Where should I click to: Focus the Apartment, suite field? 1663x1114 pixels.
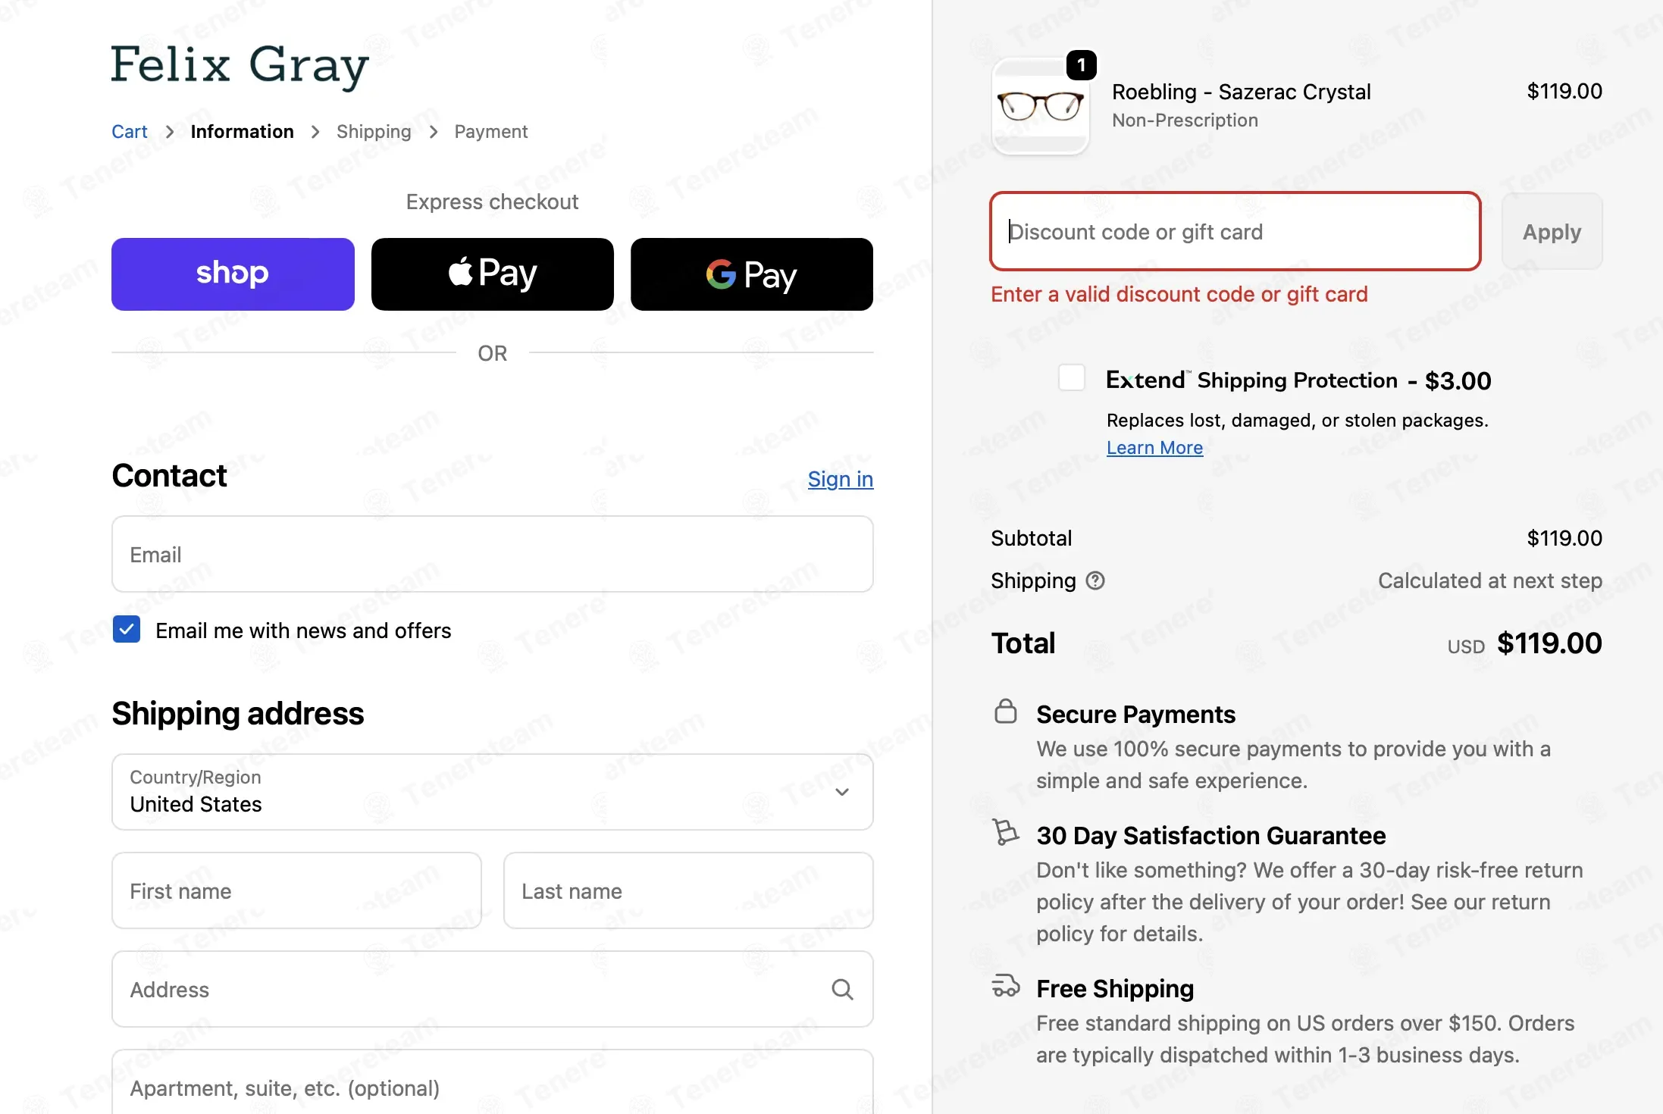493,1084
